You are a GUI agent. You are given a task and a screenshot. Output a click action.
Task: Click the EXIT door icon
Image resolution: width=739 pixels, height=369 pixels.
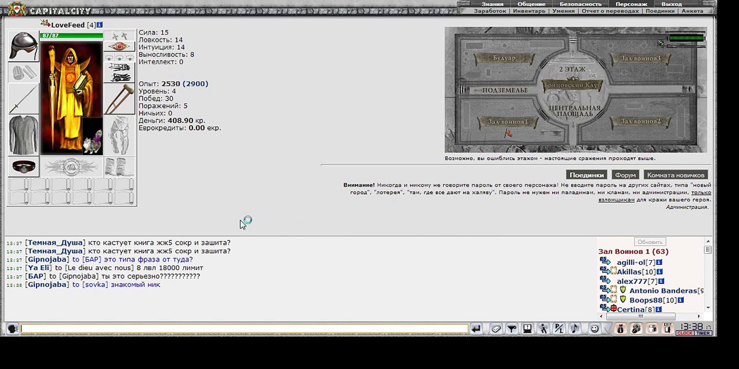click(667, 328)
